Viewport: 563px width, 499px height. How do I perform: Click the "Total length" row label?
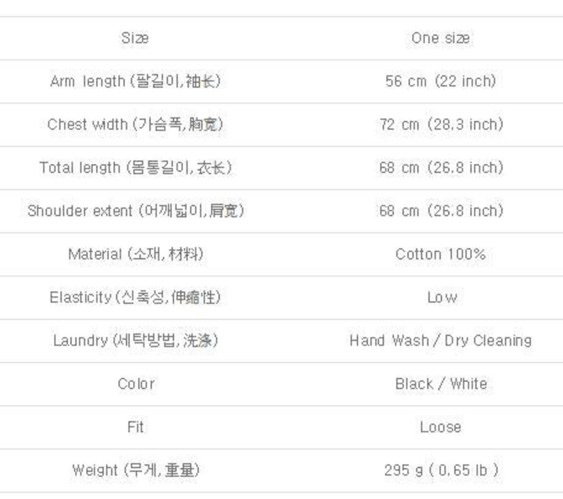pos(135,168)
